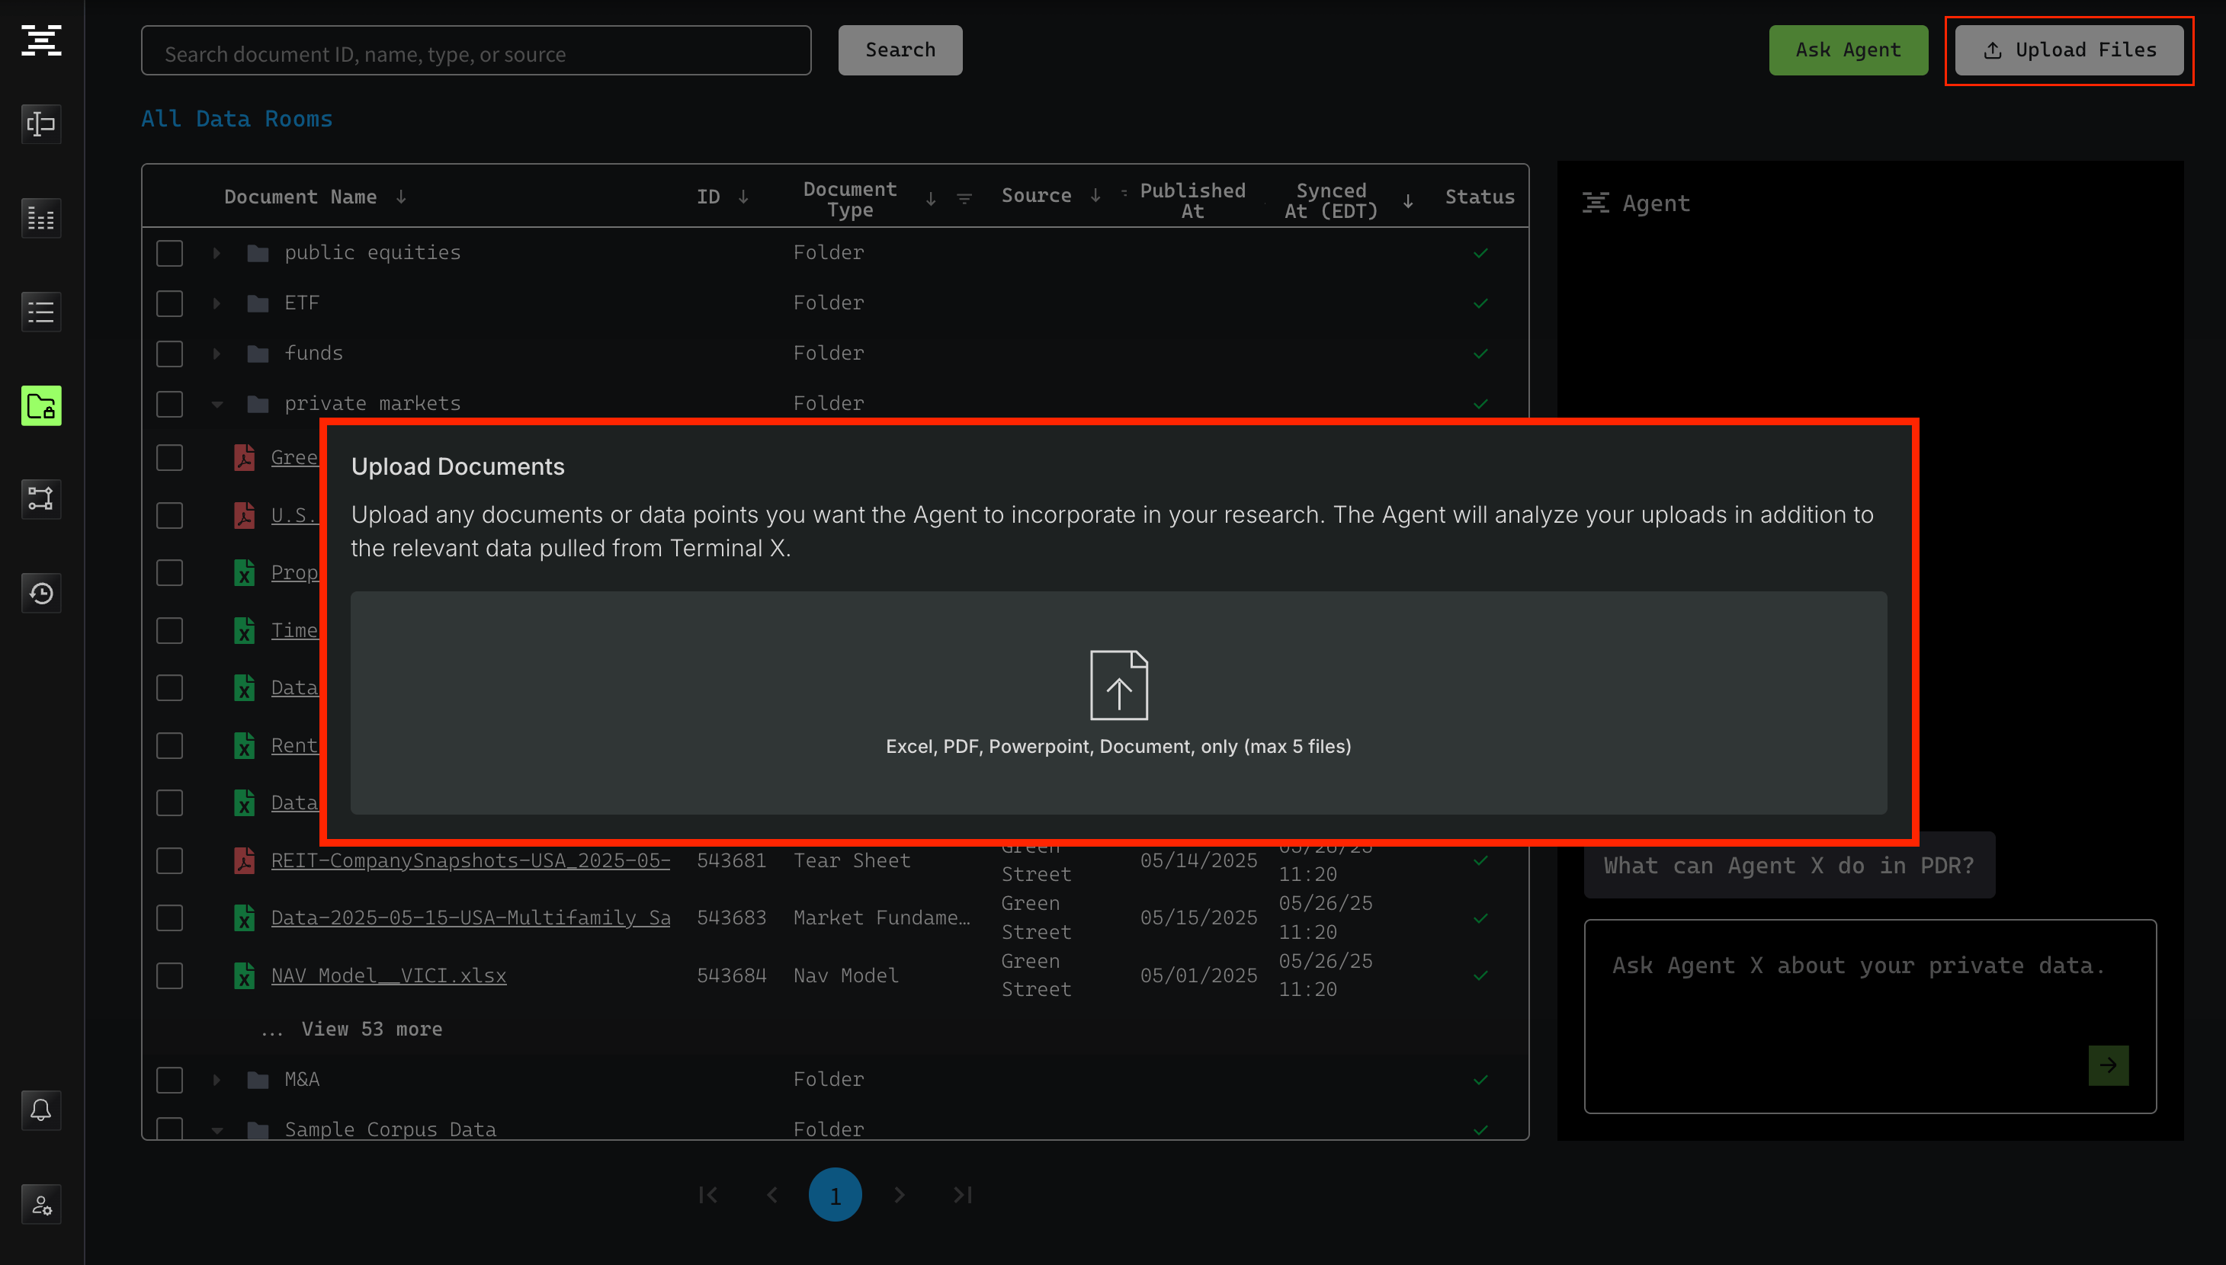Select the green data room folder icon
The height and width of the screenshot is (1265, 2226).
(41, 405)
